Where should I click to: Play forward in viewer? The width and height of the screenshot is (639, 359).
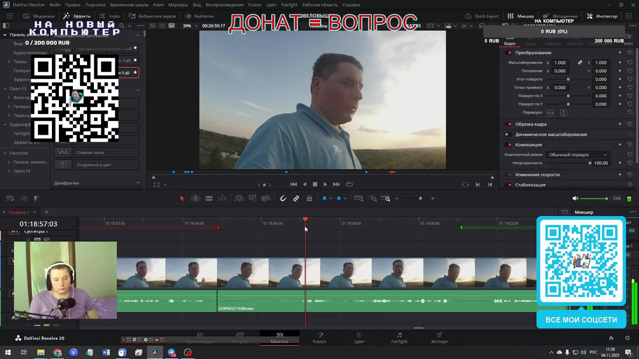[325, 184]
